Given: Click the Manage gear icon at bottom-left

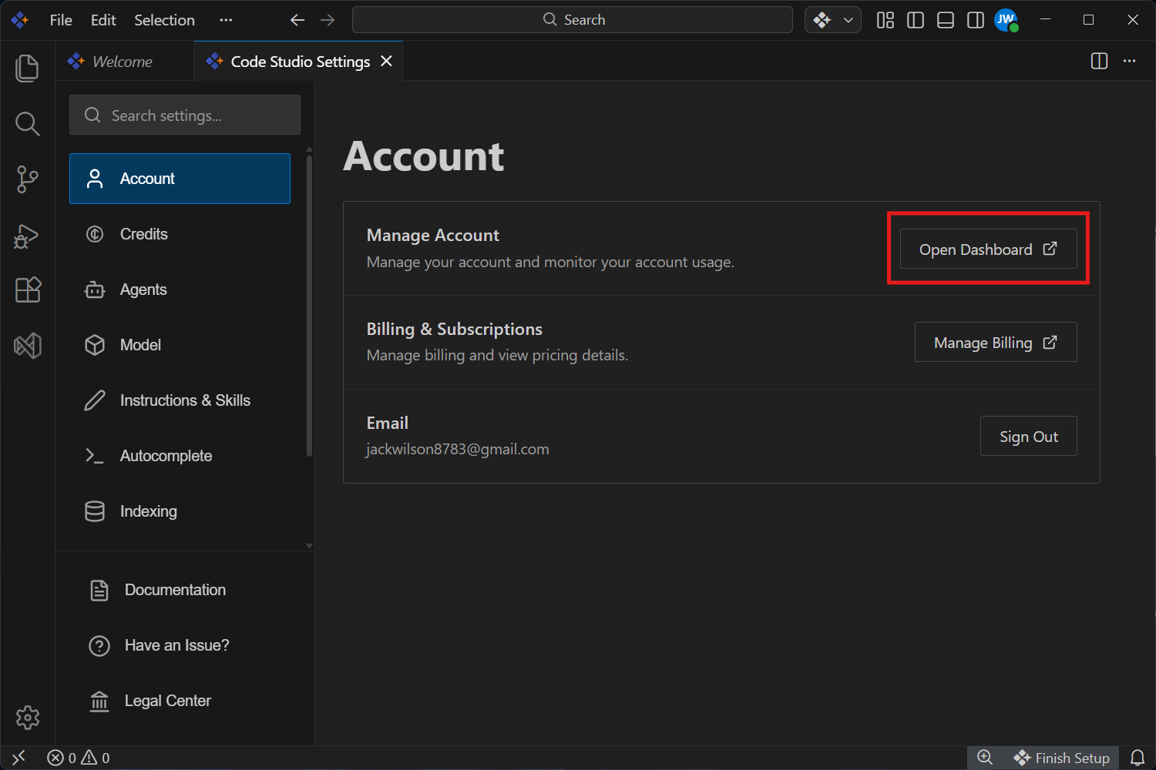Looking at the screenshot, I should coord(27,718).
